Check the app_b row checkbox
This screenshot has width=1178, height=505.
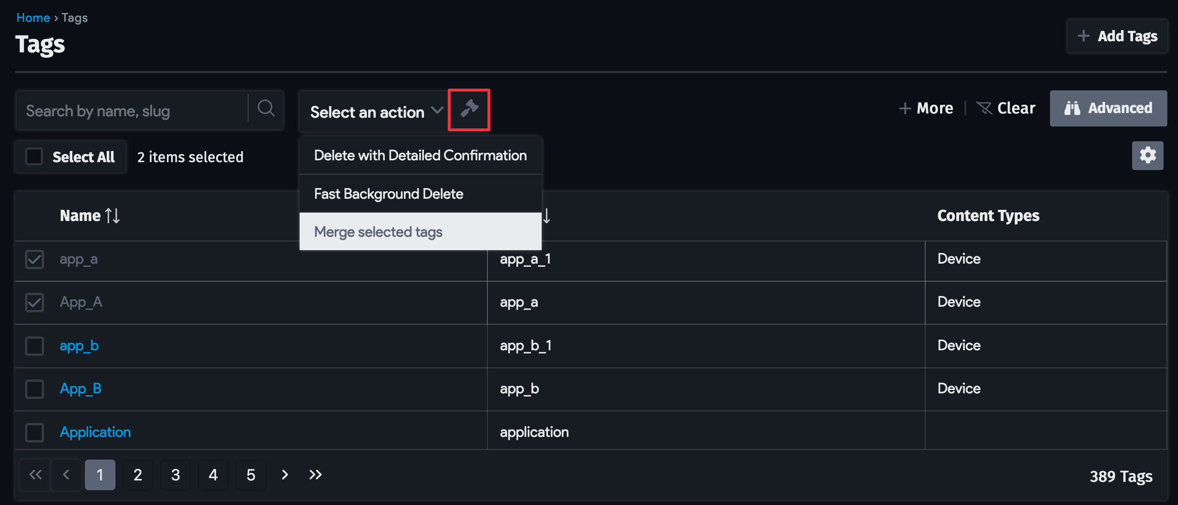tap(35, 346)
